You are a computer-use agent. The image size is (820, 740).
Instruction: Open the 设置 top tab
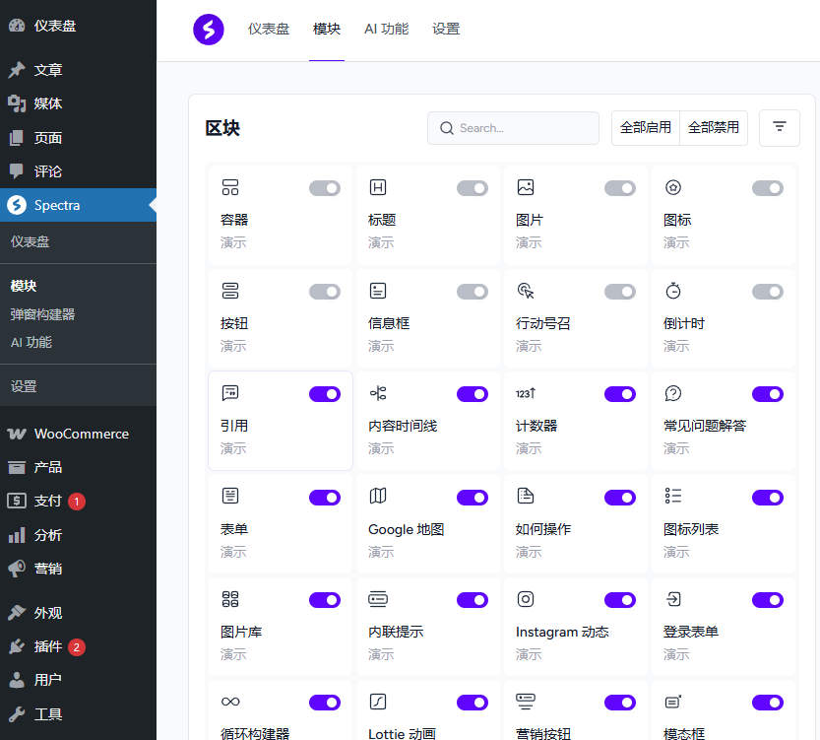pyautogui.click(x=446, y=29)
